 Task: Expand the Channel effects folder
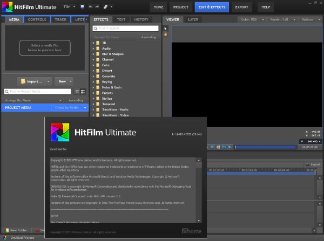(x=93, y=60)
